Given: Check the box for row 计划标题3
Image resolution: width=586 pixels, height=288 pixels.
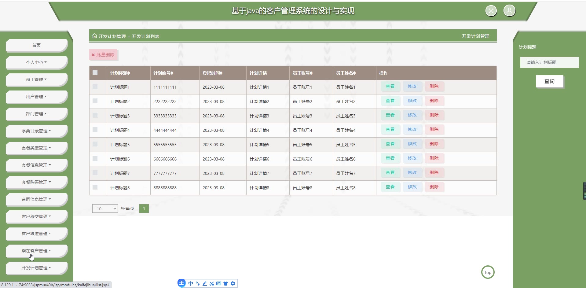Looking at the screenshot, I should click(x=95, y=115).
